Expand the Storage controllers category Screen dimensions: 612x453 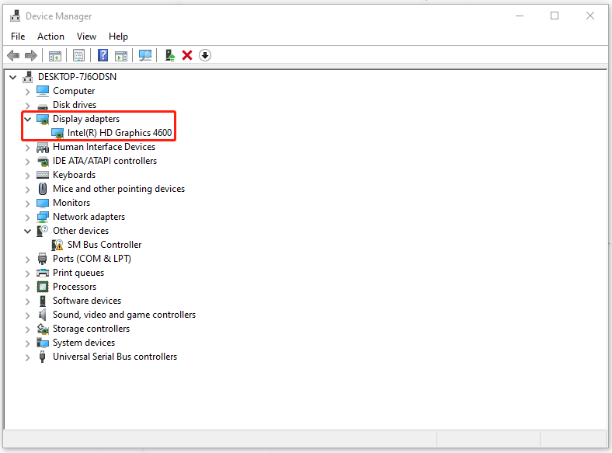point(27,329)
